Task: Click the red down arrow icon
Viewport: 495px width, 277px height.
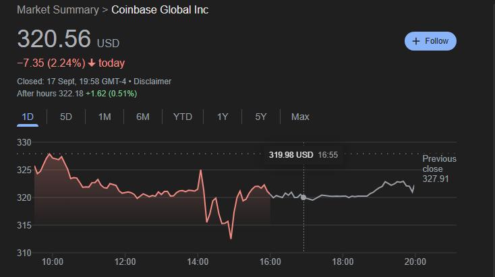Action: 92,63
